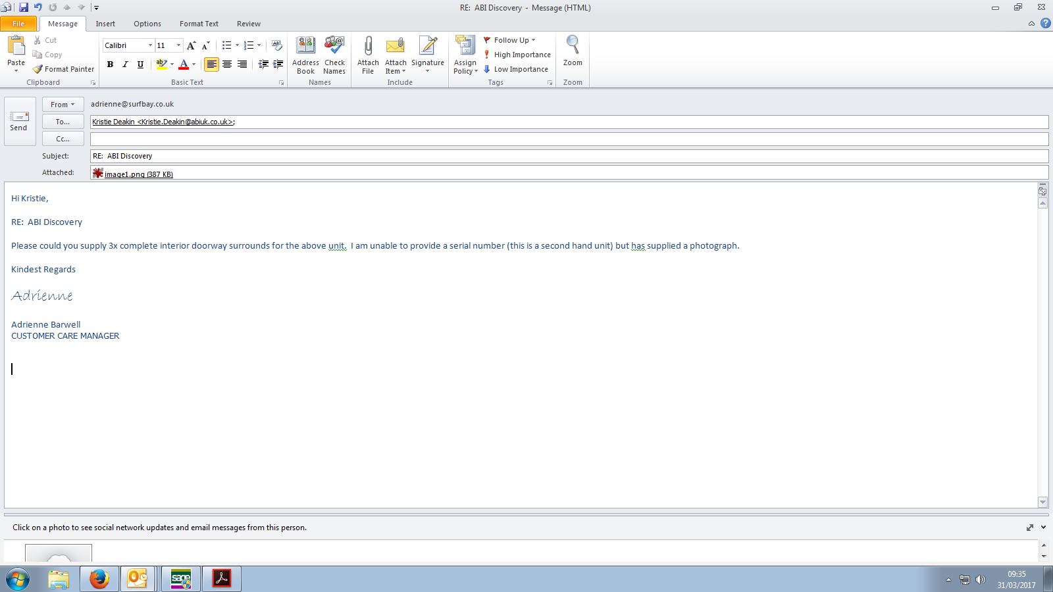This screenshot has width=1053, height=592.
Task: Toggle italic text formatting
Action: (x=125, y=64)
